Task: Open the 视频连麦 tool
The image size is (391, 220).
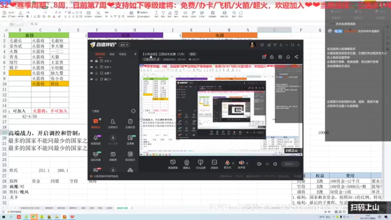Action: [95, 140]
